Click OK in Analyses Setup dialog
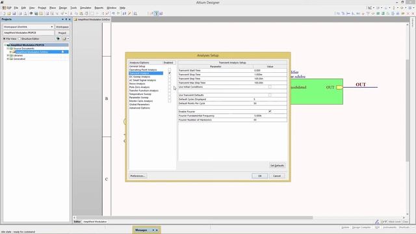 pyautogui.click(x=259, y=176)
